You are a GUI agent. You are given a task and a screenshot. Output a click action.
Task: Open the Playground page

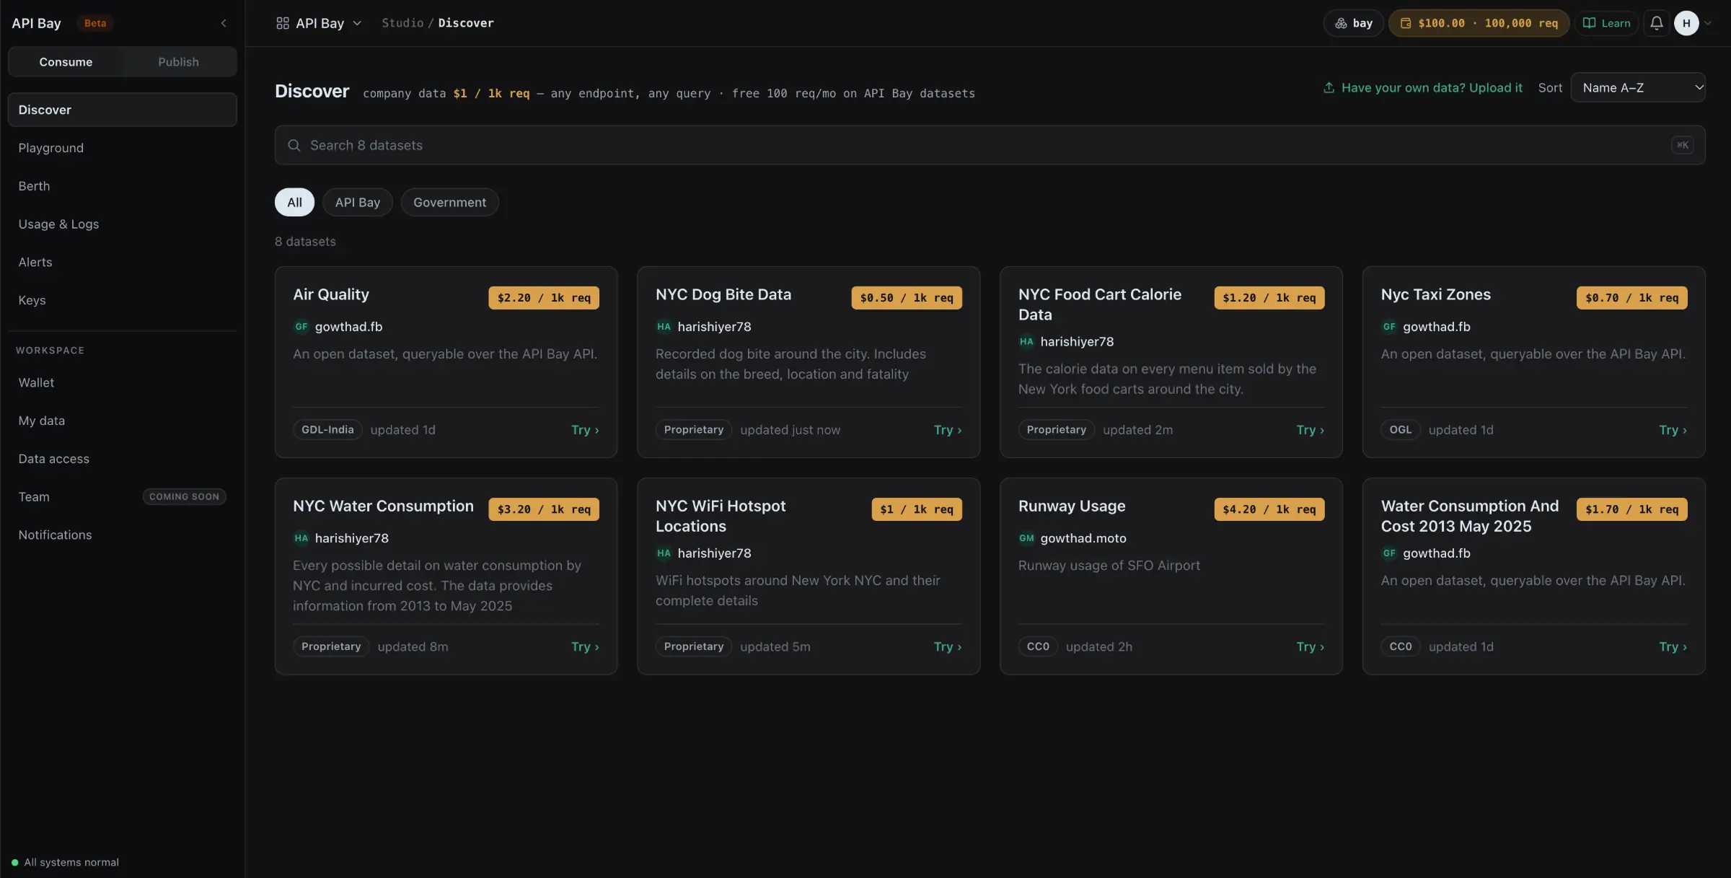pyautogui.click(x=122, y=148)
